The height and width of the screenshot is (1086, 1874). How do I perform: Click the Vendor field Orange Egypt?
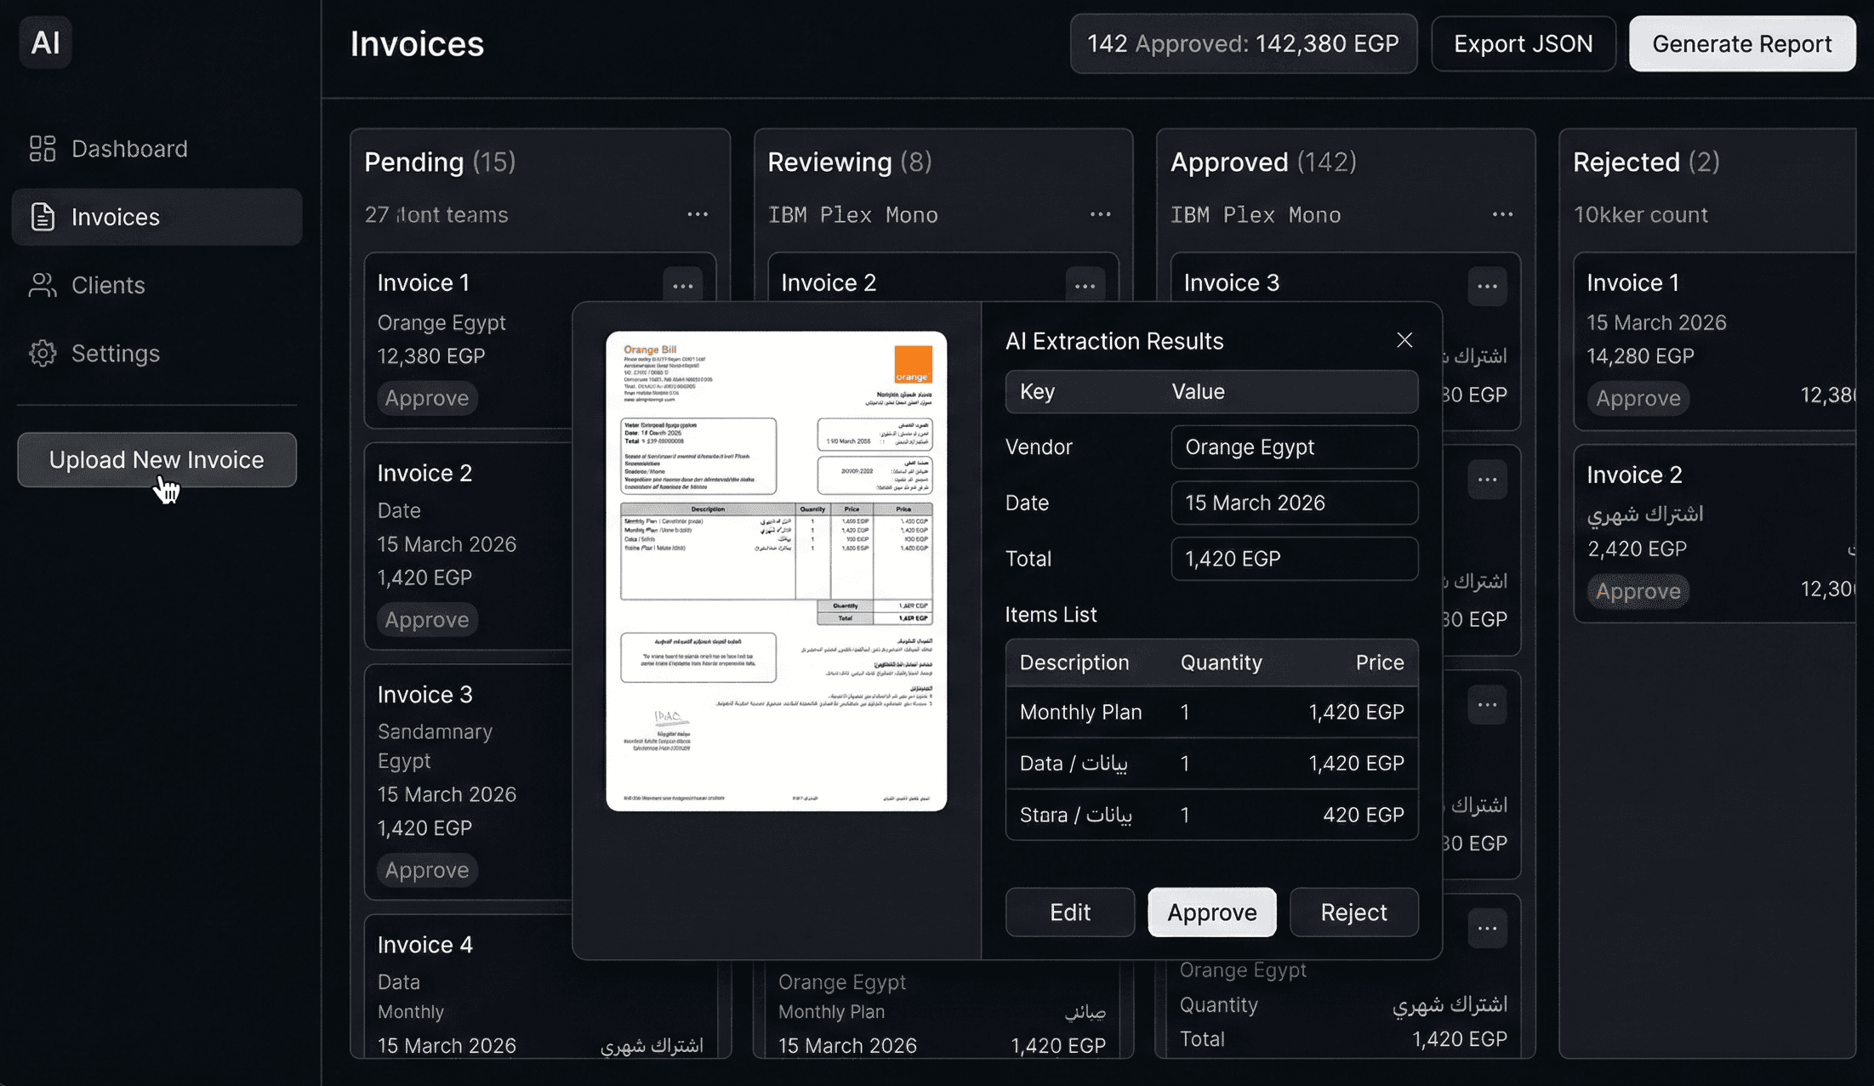click(x=1294, y=447)
